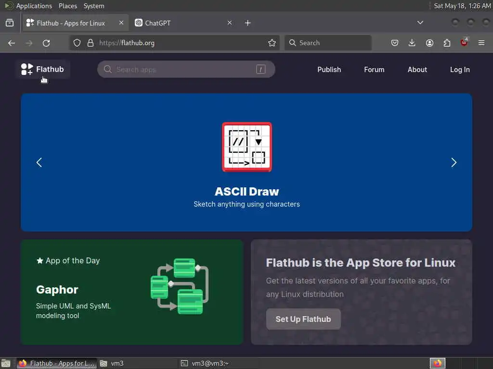
Task: Open the ASCII Draw app icon
Action: point(247,147)
